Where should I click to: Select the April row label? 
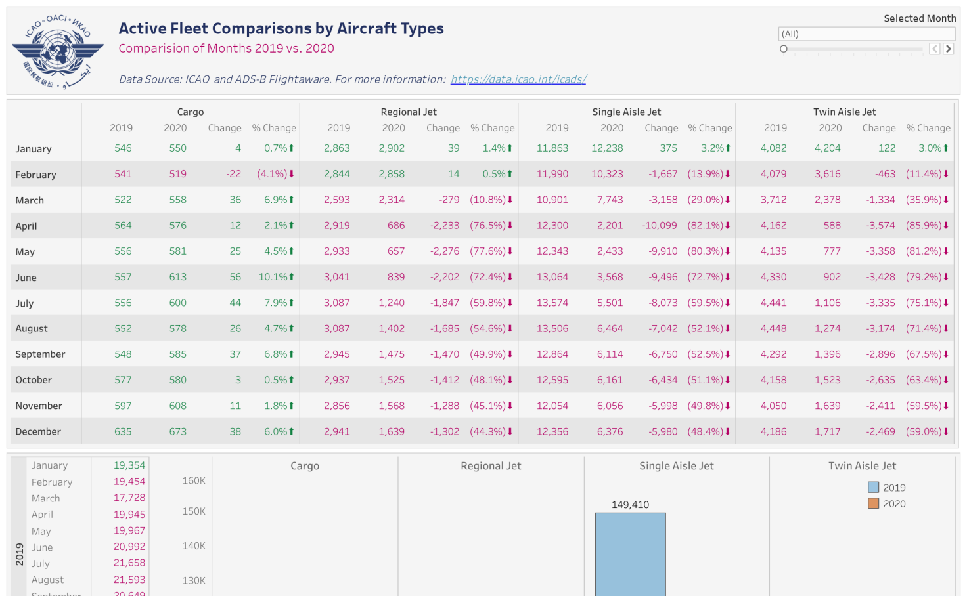tap(26, 226)
